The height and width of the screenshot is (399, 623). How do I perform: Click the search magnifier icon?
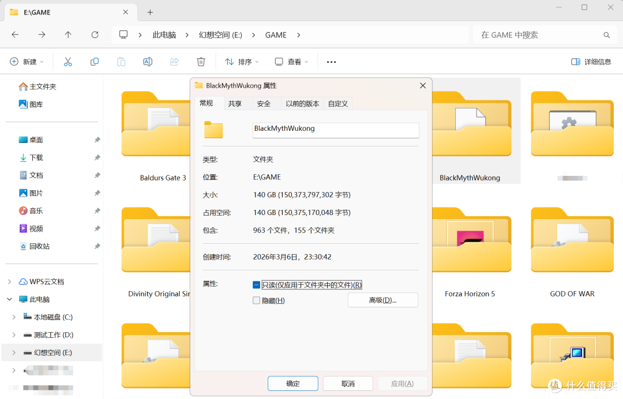click(607, 35)
